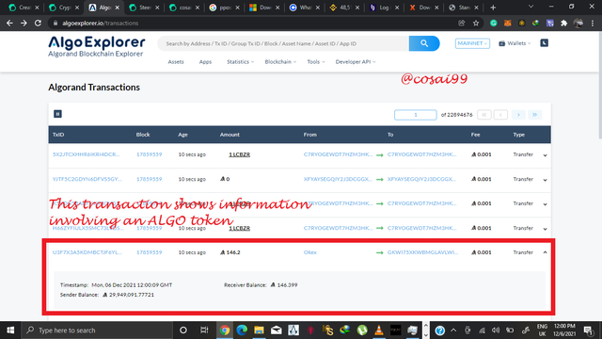Image resolution: width=602 pixels, height=339 pixels.
Task: Open transaction 5X2JTCXHHR6IKRI4DCR link
Action: 86,154
